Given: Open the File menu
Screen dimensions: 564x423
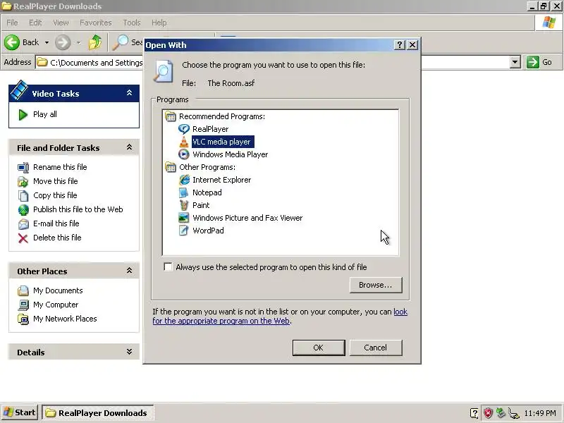Looking at the screenshot, I should [12, 23].
